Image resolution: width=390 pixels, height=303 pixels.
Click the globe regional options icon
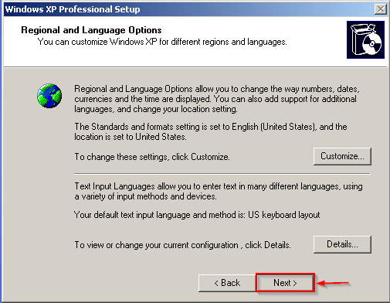49,96
